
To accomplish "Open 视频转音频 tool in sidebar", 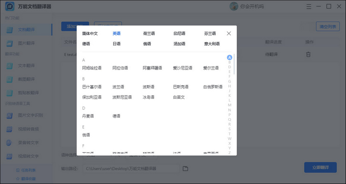I will pos(26,129).
